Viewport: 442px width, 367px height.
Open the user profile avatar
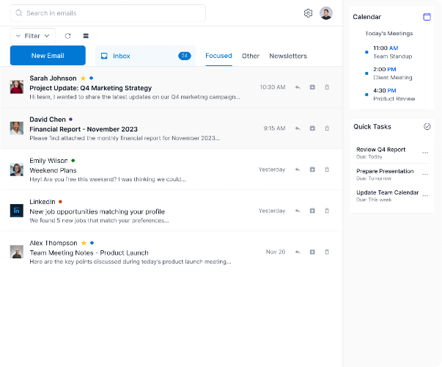tap(326, 13)
